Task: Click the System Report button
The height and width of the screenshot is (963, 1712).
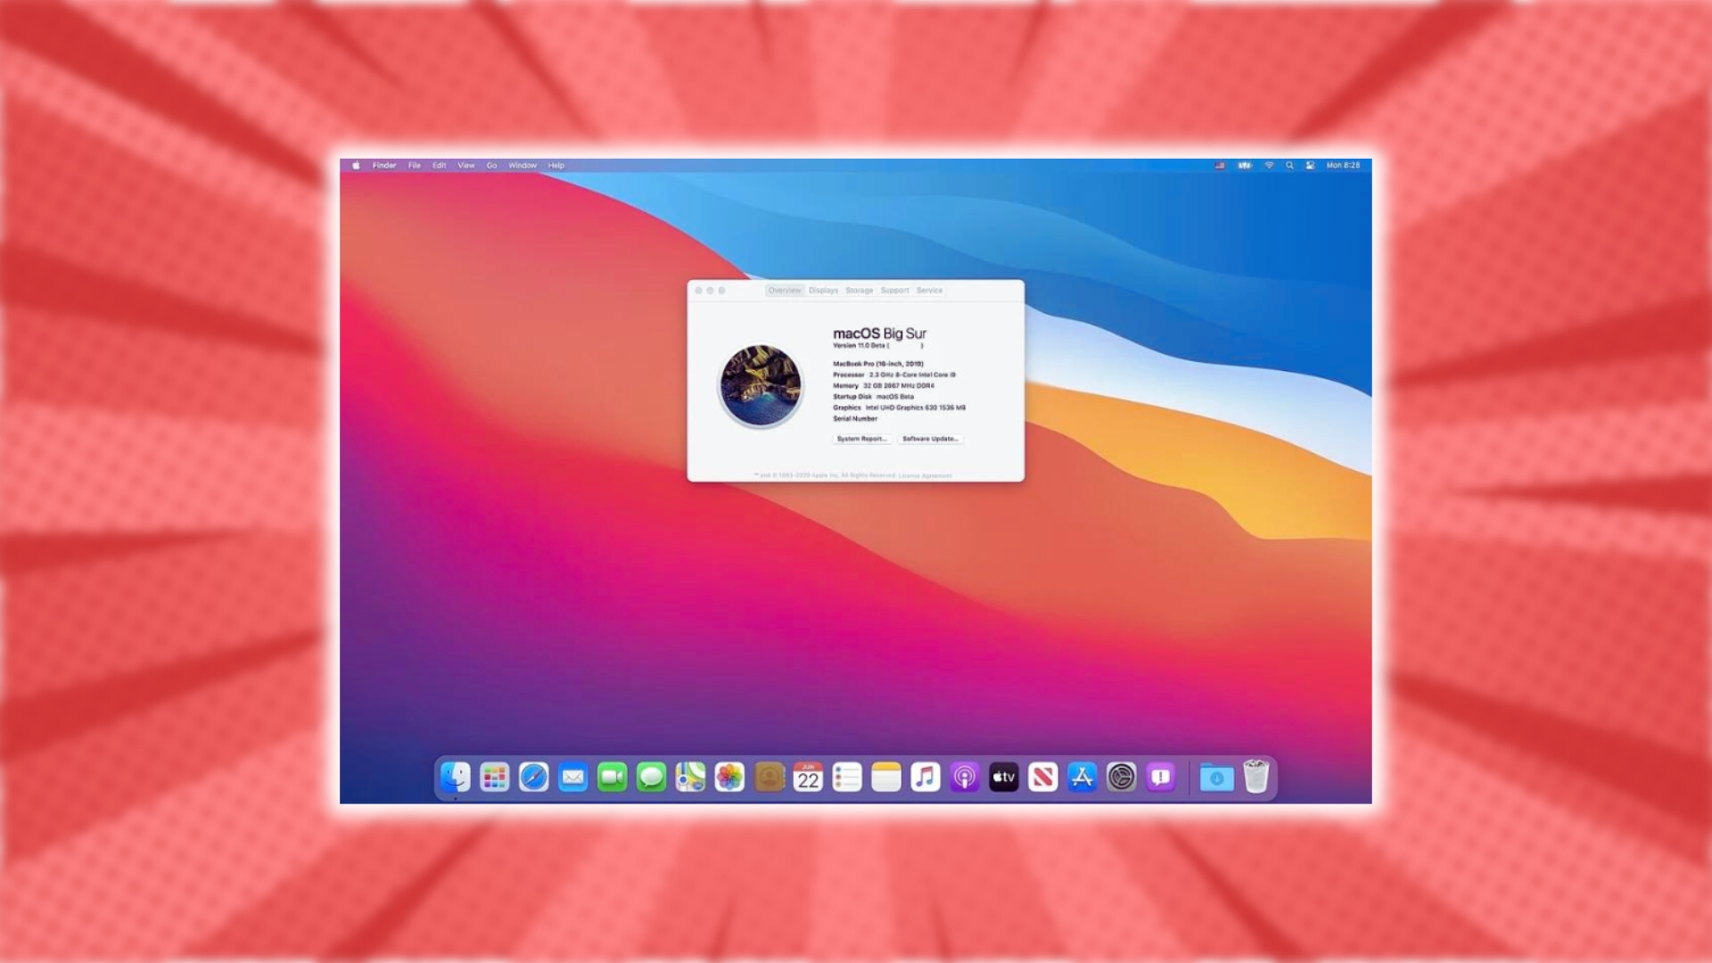Action: 861,439
